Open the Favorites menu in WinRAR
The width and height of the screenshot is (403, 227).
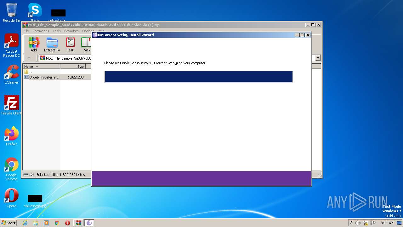pos(71,31)
